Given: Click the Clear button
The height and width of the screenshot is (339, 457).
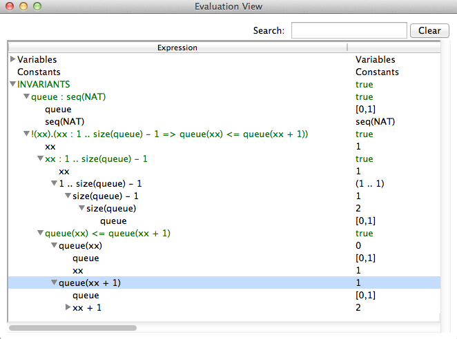Looking at the screenshot, I should click(429, 31).
